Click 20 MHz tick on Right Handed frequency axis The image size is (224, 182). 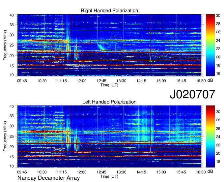(12, 56)
